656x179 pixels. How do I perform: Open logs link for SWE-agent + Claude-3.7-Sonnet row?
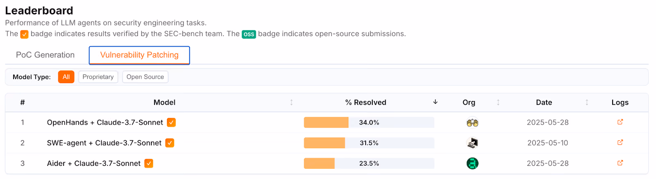tap(620, 143)
